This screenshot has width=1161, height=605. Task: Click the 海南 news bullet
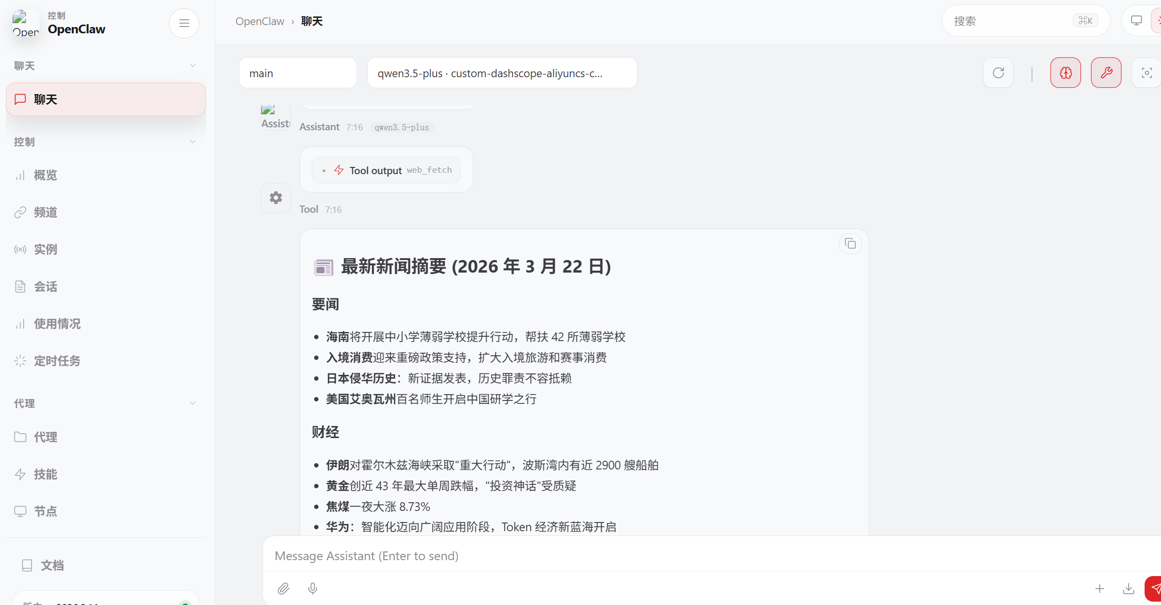(476, 337)
